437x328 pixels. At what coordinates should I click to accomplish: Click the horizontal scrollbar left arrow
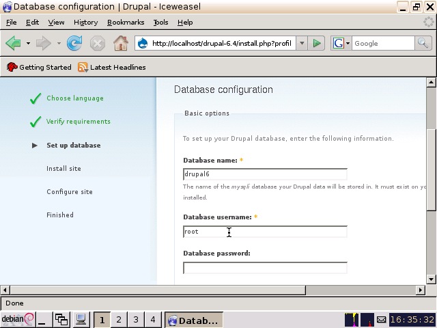point(5,290)
